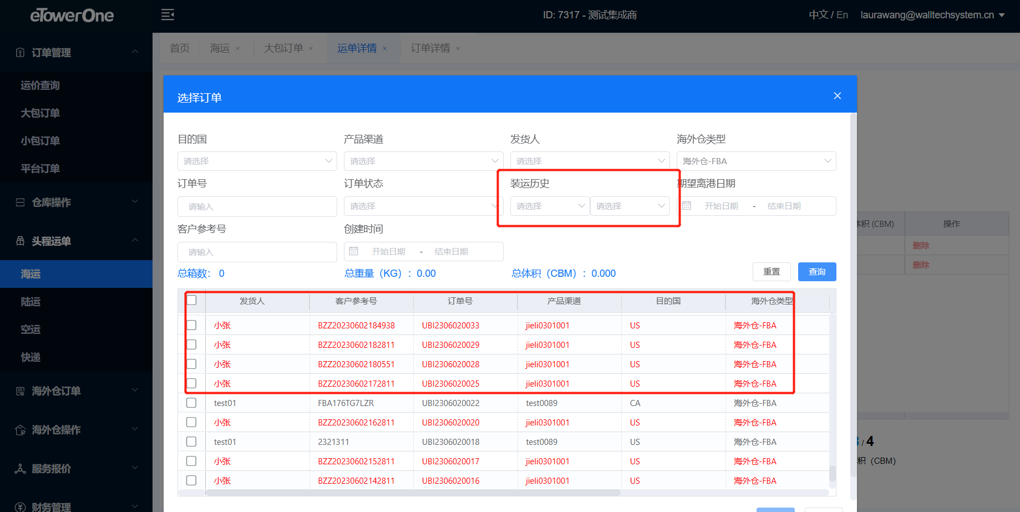Click calendar icon in 创建时间 field

click(354, 251)
